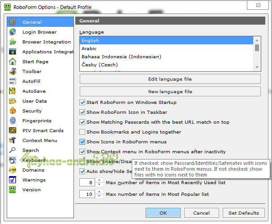Click the Cancel button
Screen dimensions: 272x224
click(201, 213)
